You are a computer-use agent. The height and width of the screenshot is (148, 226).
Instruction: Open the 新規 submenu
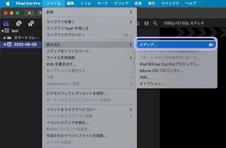89,12
